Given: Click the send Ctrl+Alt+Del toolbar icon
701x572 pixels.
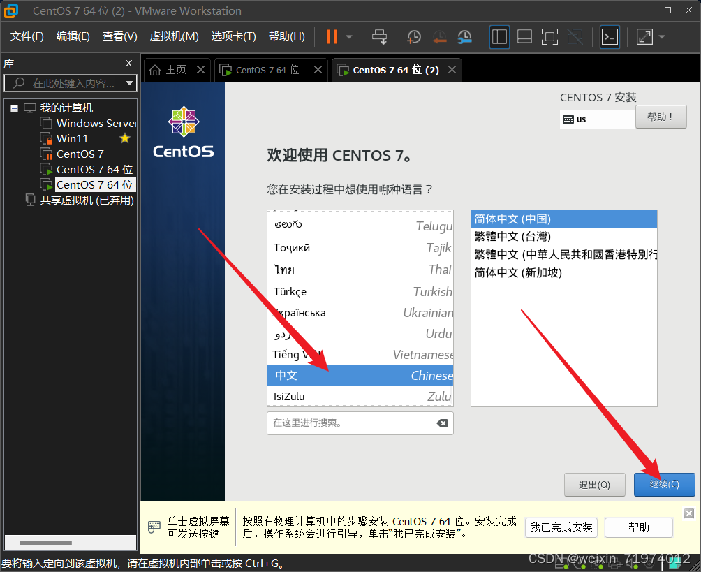Looking at the screenshot, I should pyautogui.click(x=380, y=37).
